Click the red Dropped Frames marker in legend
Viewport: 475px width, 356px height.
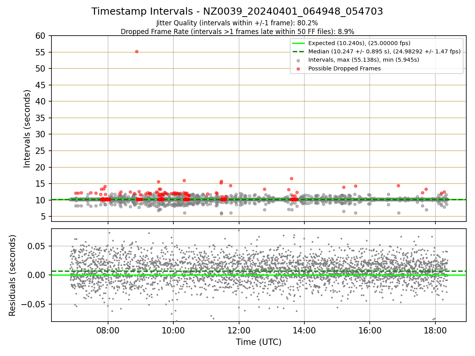pos(298,68)
